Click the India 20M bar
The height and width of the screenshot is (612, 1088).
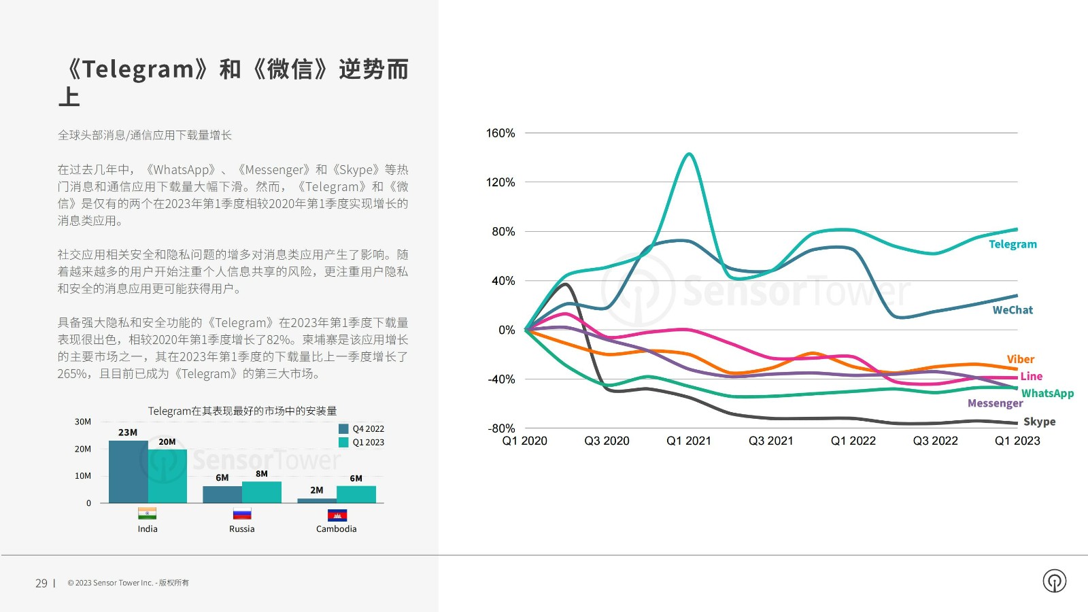167,476
